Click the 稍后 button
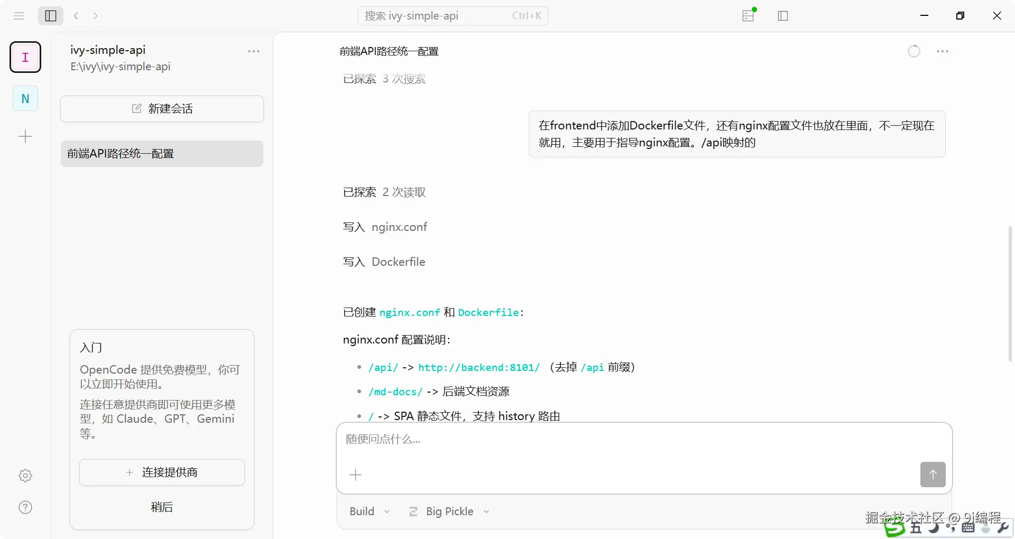The height and width of the screenshot is (539, 1015). click(x=162, y=507)
